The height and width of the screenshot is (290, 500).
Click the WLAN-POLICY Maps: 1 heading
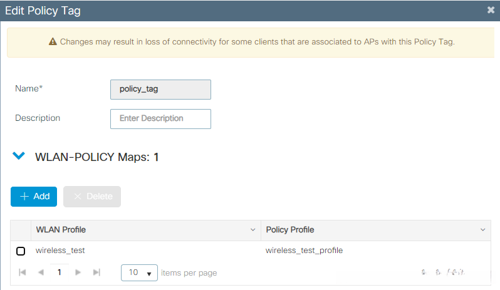[x=96, y=157]
